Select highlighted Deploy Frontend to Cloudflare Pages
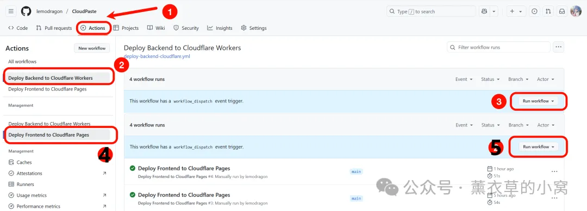587x211 pixels. click(57, 135)
